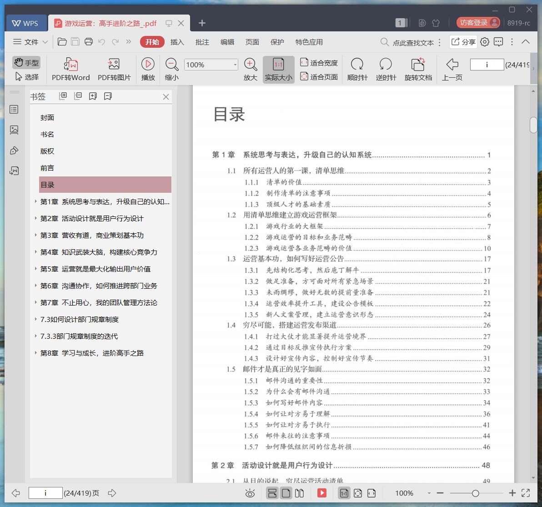Collapse the ribbon with the up chevron
The image size is (542, 507).
pos(526,42)
